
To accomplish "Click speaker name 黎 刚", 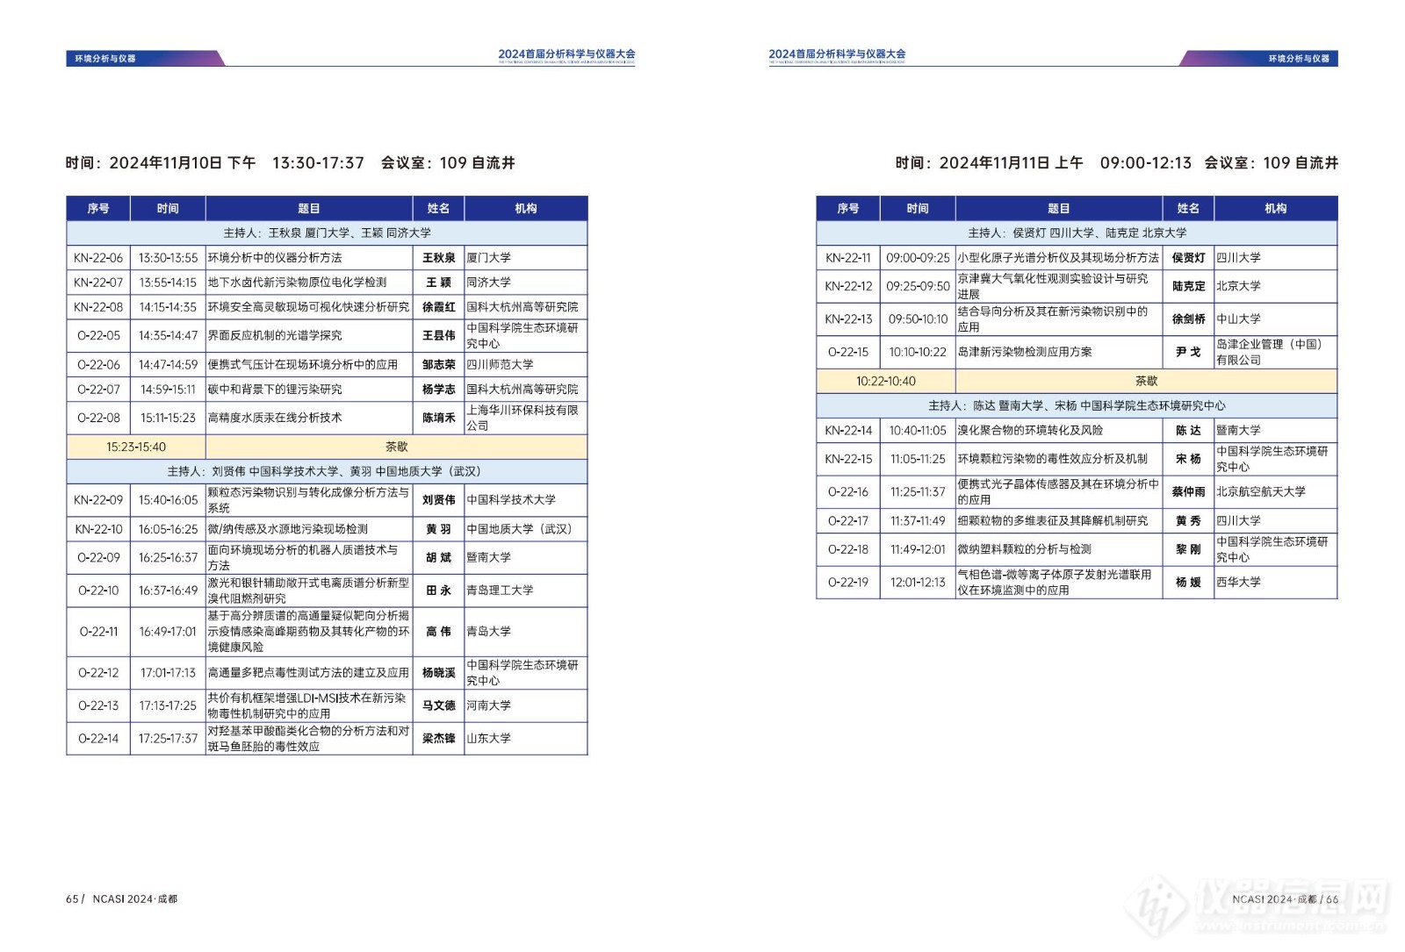I will 1188,549.
